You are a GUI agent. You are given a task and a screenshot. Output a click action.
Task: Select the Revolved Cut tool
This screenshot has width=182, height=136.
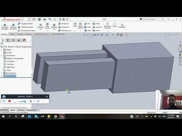click(x=54, y=27)
